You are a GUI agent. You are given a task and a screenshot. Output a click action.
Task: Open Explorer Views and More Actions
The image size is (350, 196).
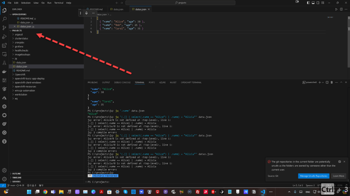(x=80, y=9)
